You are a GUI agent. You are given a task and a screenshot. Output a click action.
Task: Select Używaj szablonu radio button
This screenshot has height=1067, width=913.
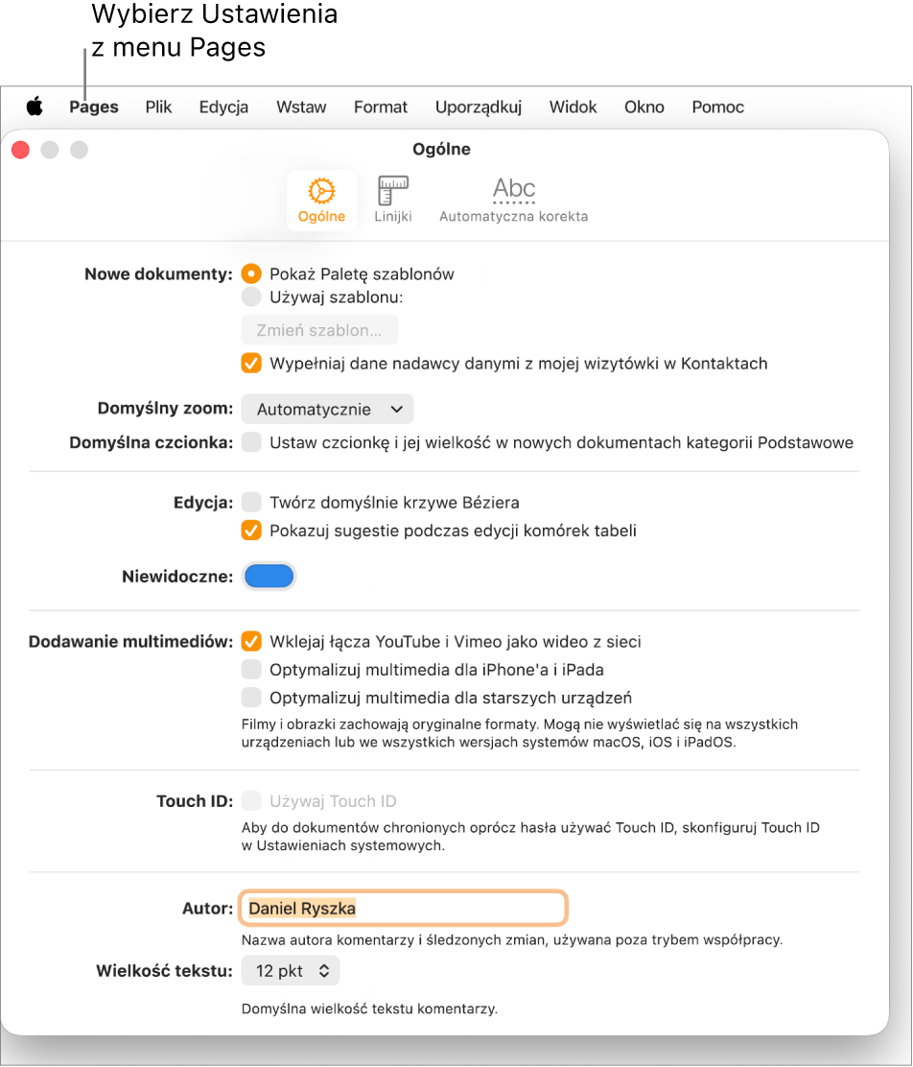251,296
